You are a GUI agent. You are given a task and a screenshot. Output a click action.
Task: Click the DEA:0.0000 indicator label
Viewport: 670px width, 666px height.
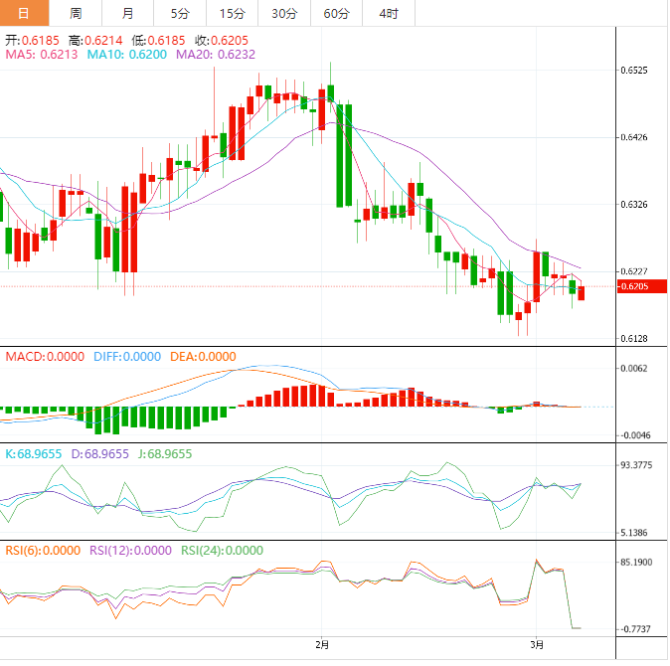(x=203, y=357)
